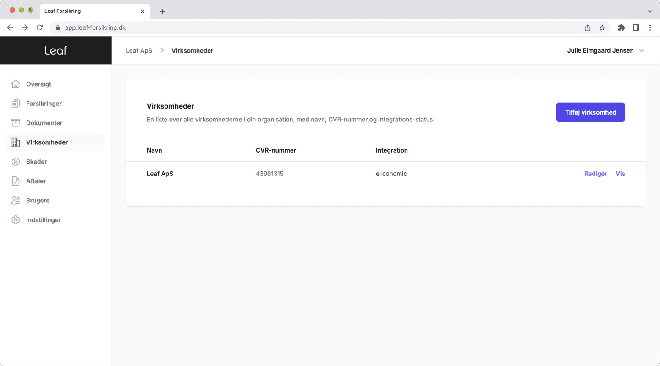
Task: Open a new browser tab with plus
Action: [163, 11]
